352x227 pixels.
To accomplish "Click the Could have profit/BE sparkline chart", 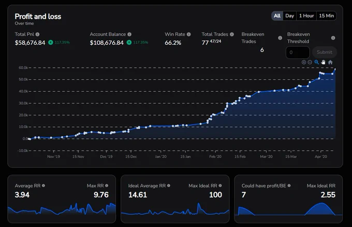I will 288,209.
